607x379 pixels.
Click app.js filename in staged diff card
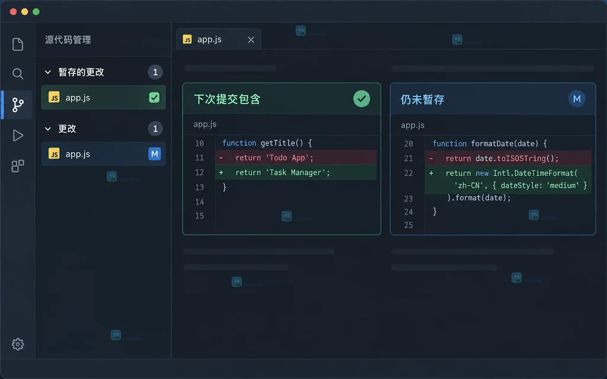coord(205,124)
